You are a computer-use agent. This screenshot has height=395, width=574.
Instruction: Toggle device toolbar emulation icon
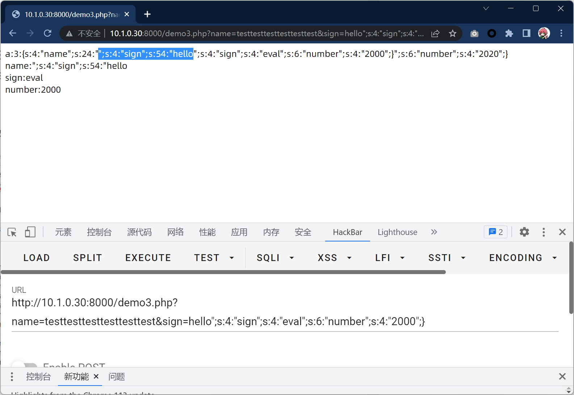coord(30,232)
